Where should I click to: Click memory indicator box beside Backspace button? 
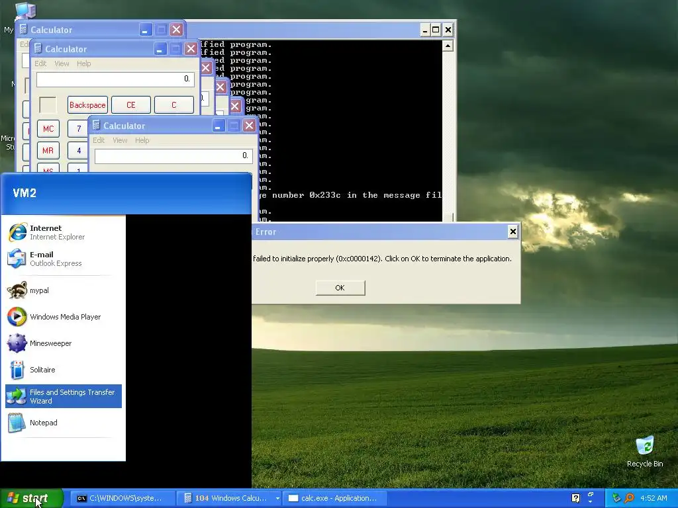tap(48, 105)
